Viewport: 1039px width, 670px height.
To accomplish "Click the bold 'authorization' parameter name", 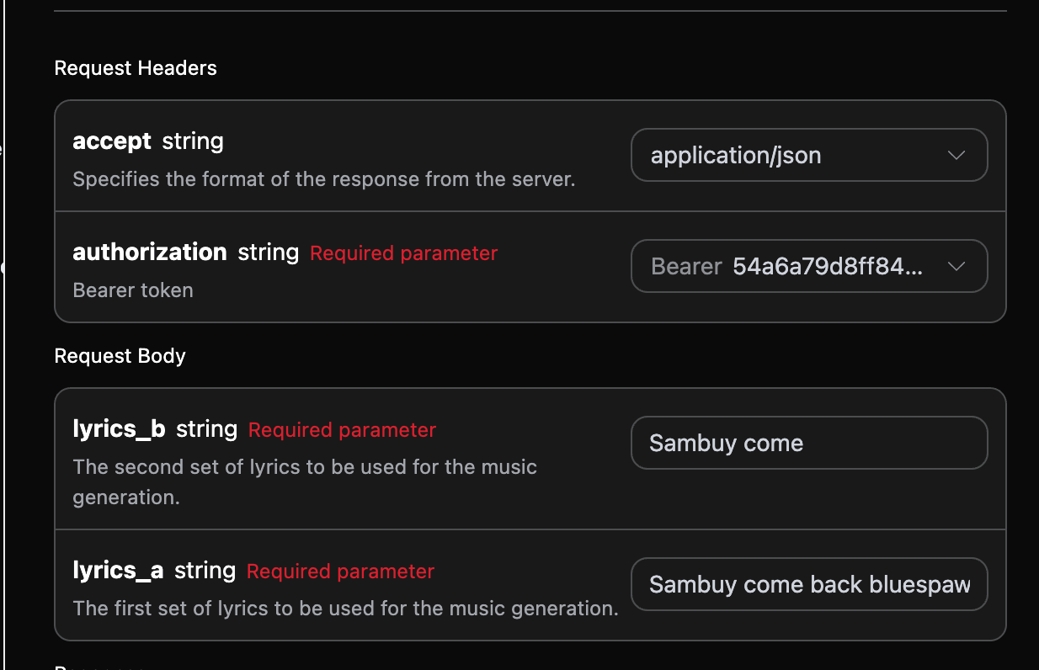I will (150, 252).
